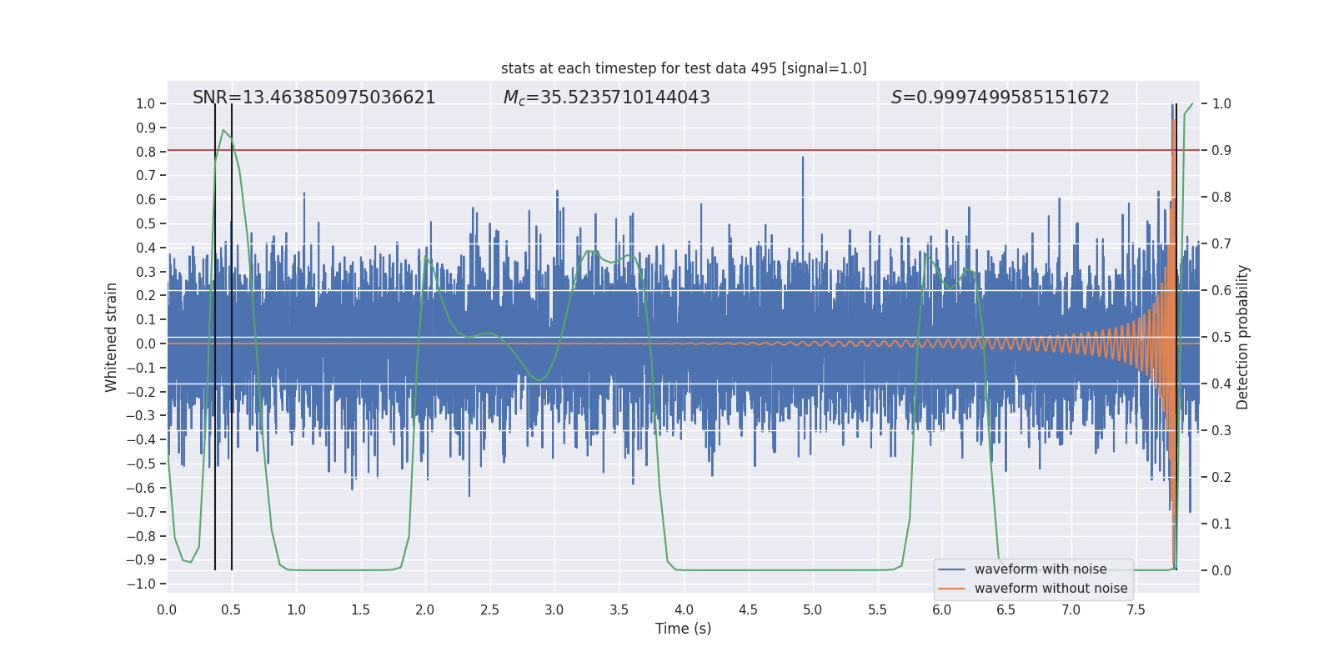Click the green curve's peak near 0.45s
Viewport: 1334px width, 667px height.
click(223, 130)
